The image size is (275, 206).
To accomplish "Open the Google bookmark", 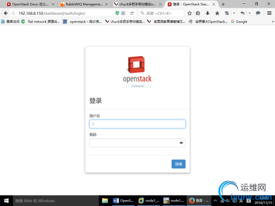I will [239, 21].
